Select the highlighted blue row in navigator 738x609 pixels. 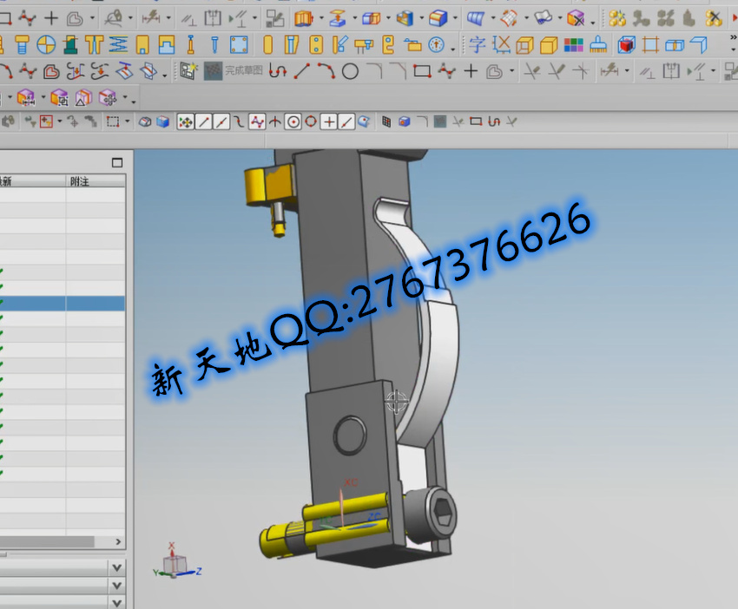[x=63, y=304]
